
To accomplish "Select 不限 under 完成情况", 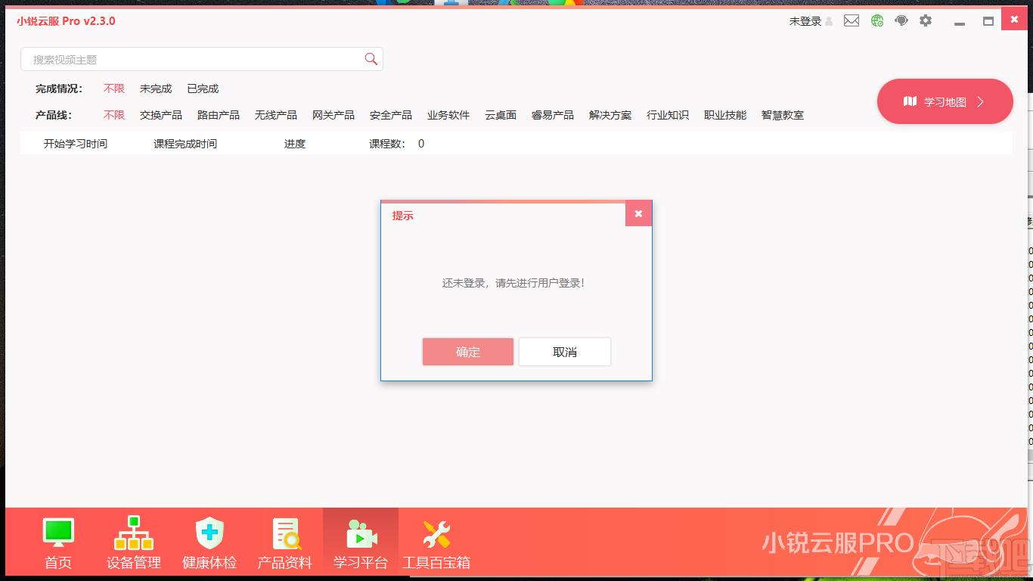I will (x=114, y=89).
